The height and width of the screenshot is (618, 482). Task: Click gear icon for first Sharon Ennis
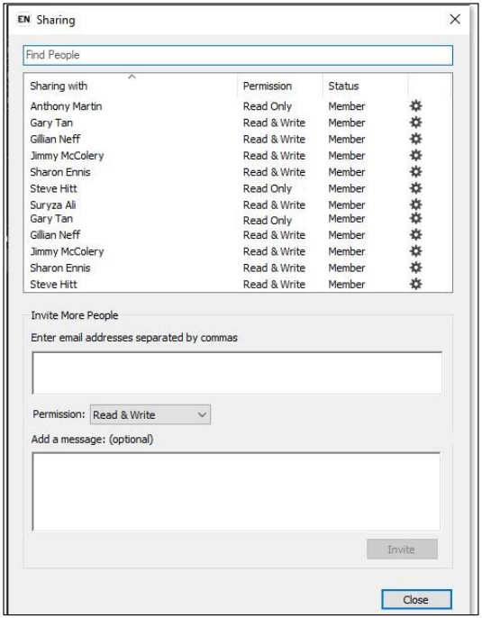[416, 172]
